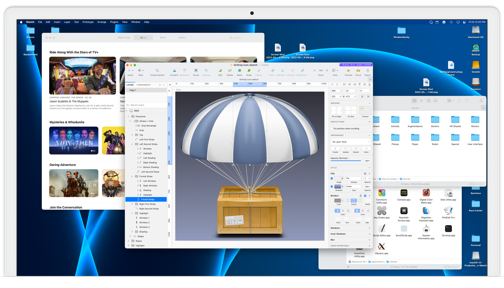This screenshot has height=288, width=504.
Task: Click the border color swatch
Action: (337, 201)
